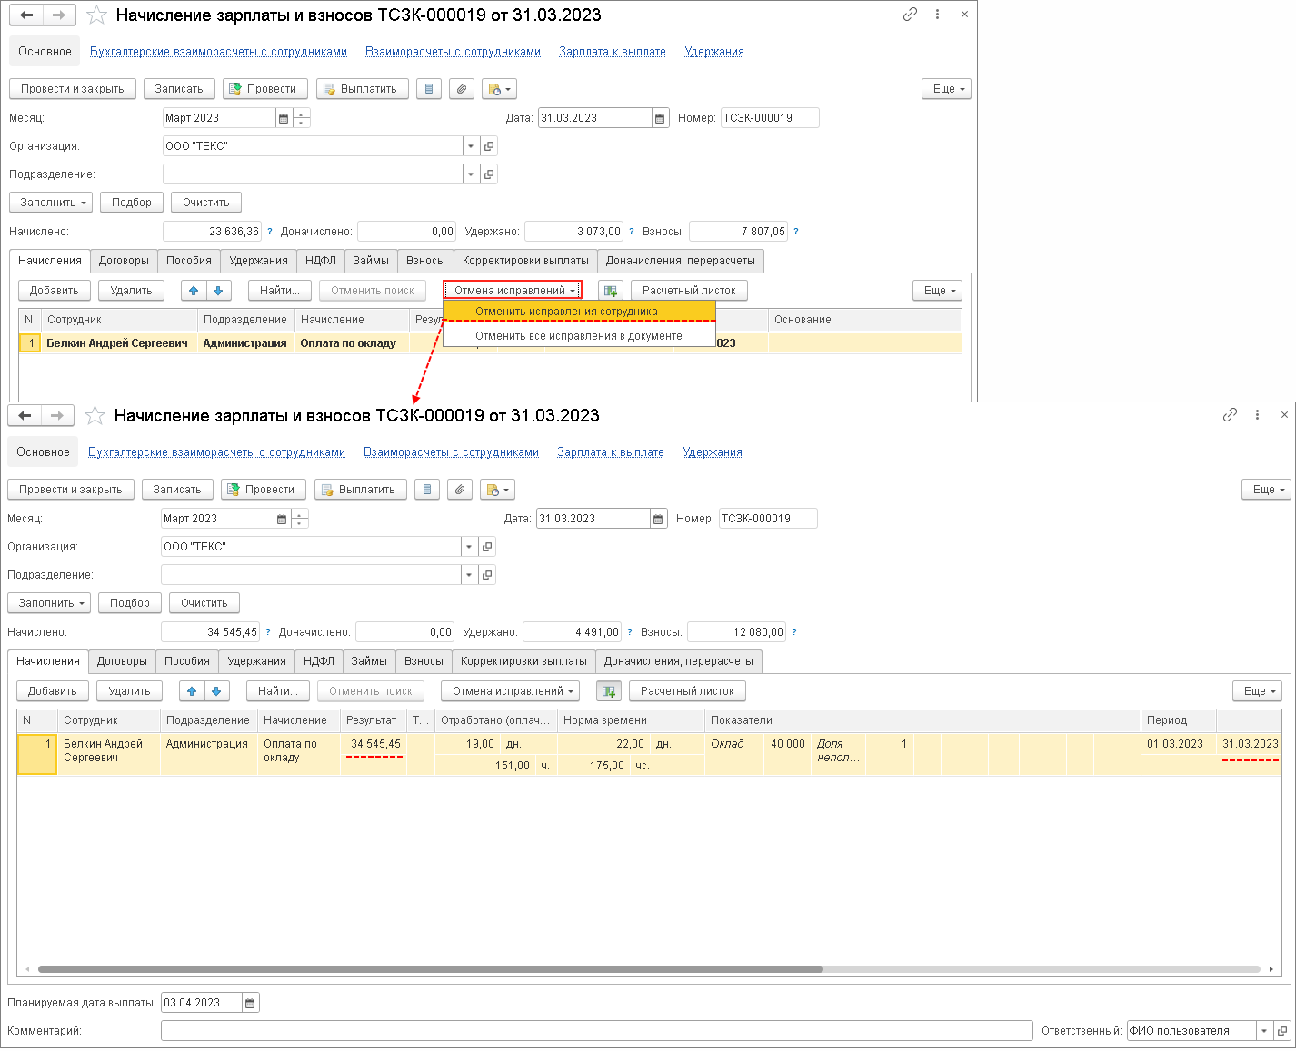
Task: Open the three-dot menu in the lower window
Action: click(x=1257, y=415)
